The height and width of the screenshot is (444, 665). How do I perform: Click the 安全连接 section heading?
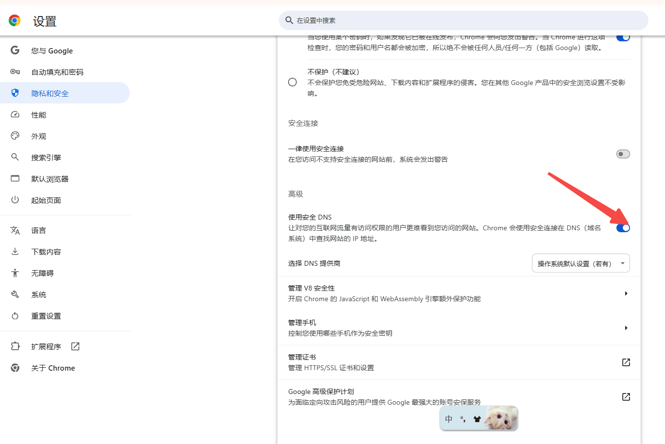(303, 123)
